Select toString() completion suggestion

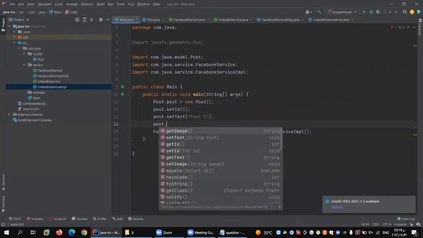[x=220, y=184]
